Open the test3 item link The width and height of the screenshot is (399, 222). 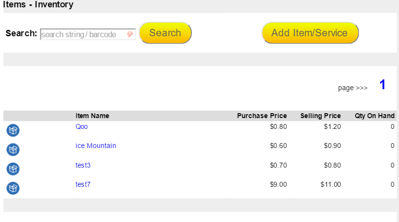[83, 165]
